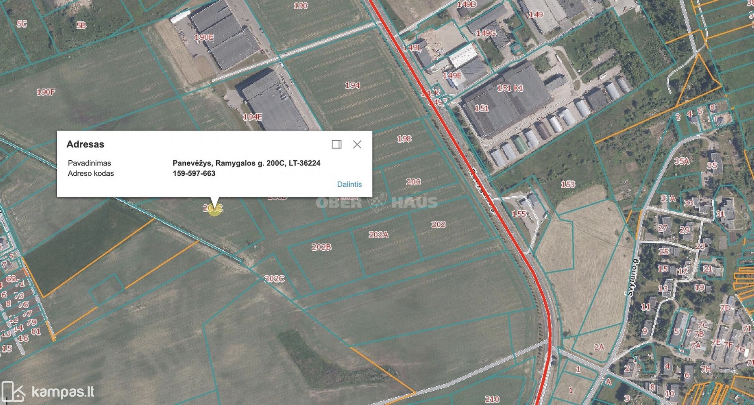The height and width of the screenshot is (405, 754).
Task: Select parcel label 210
Action: 492,399
